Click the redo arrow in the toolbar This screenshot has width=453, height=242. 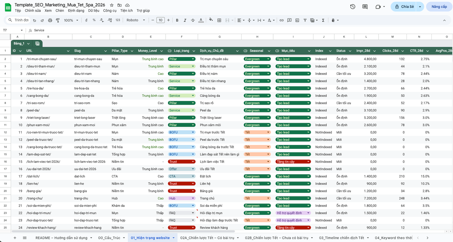click(x=42, y=20)
